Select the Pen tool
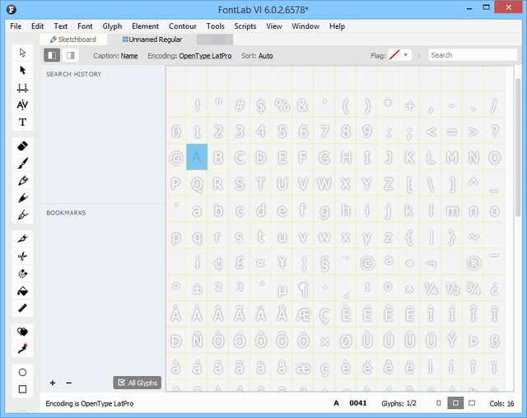The height and width of the screenshot is (418, 527). coord(22,216)
